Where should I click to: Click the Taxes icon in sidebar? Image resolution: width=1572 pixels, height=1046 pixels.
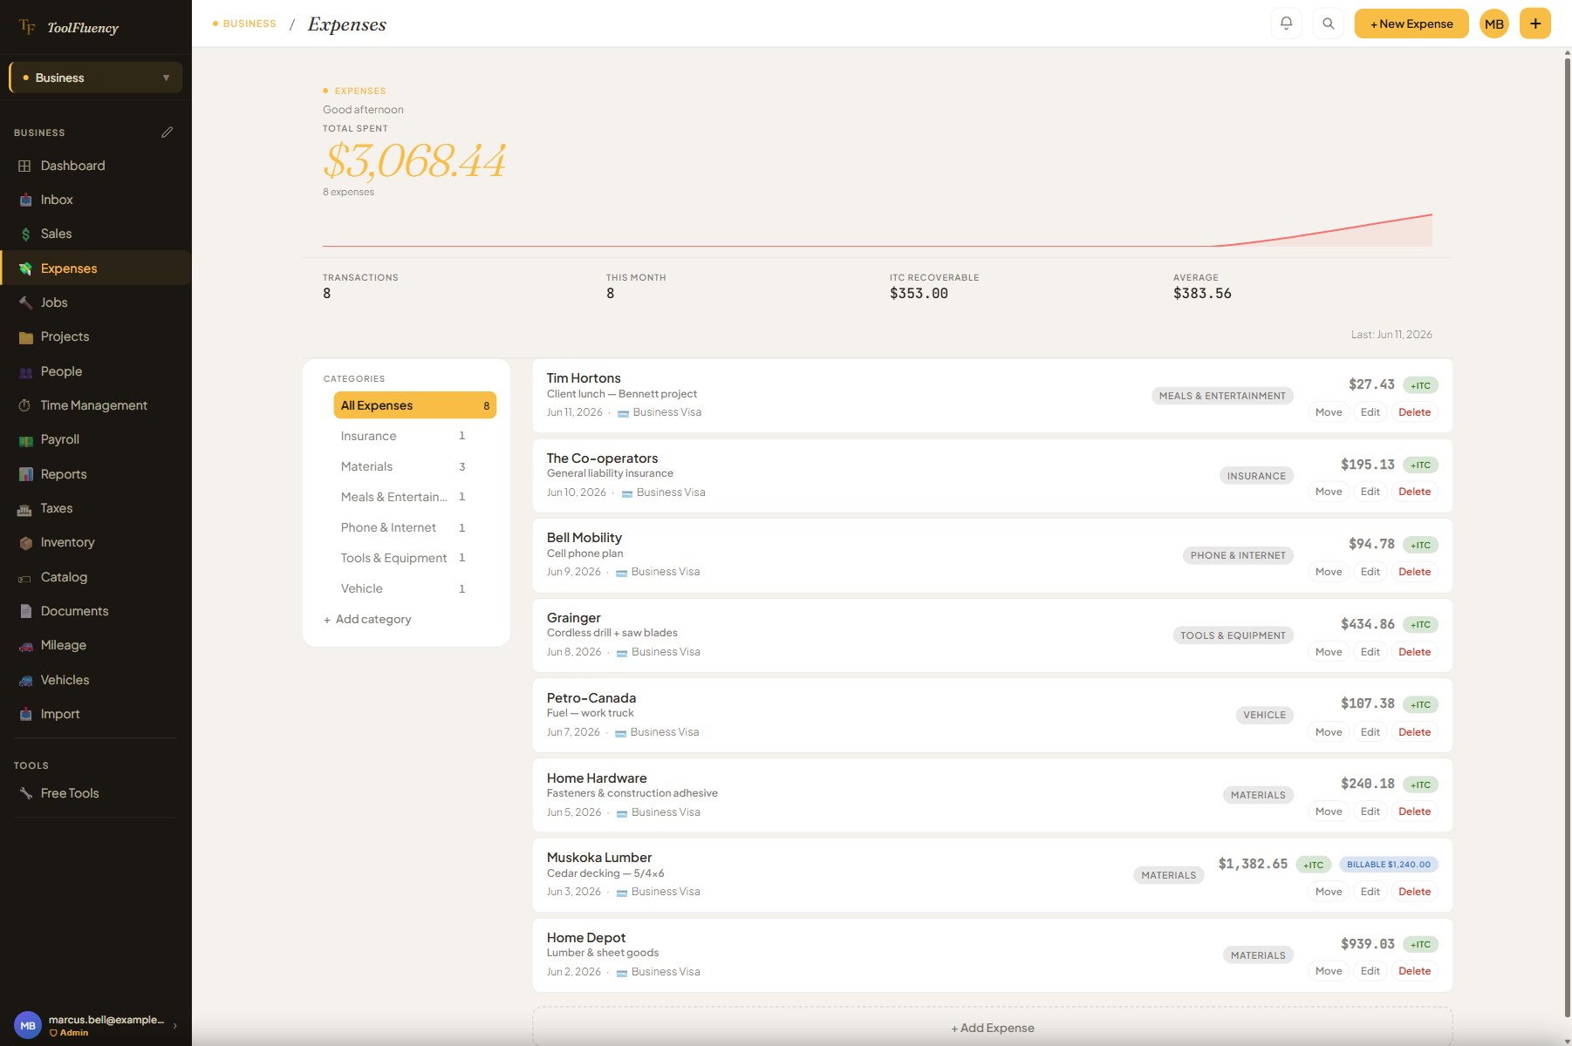(25, 508)
